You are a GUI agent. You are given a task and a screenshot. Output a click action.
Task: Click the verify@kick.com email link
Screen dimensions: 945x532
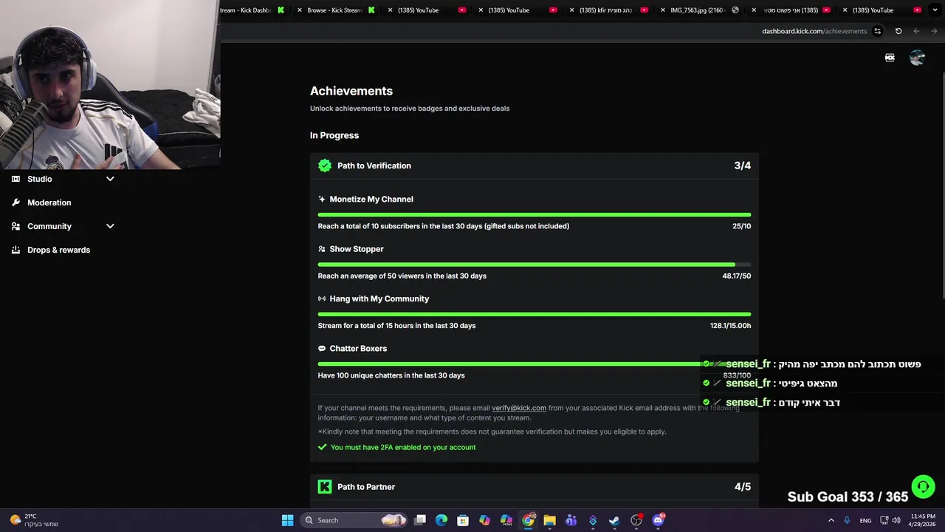pos(519,408)
